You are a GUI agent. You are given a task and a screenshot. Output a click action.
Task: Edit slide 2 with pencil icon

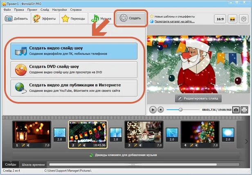79,145
